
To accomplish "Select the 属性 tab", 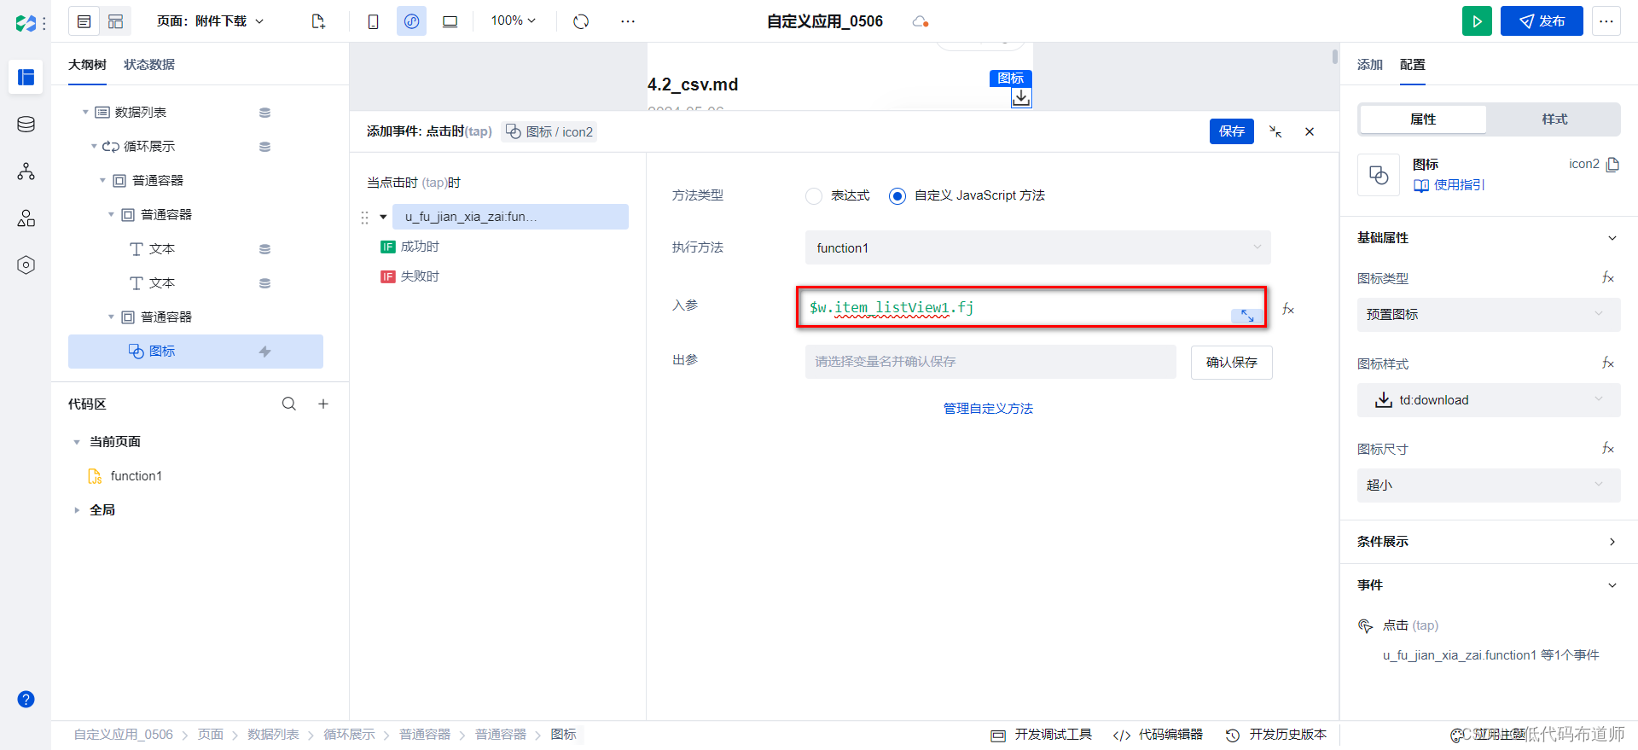I will pyautogui.click(x=1423, y=119).
